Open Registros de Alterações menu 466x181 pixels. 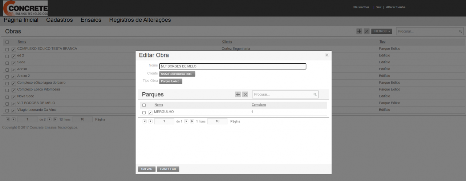[x=140, y=20]
